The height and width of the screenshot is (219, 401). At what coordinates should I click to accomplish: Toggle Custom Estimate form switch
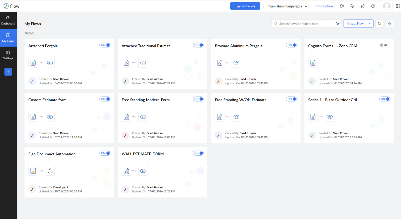point(105,99)
